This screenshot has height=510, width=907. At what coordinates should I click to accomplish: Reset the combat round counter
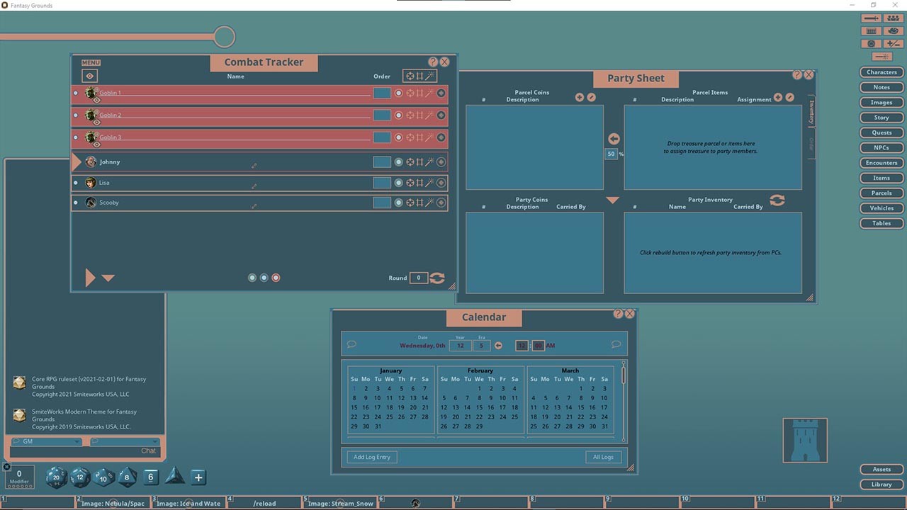tap(437, 278)
